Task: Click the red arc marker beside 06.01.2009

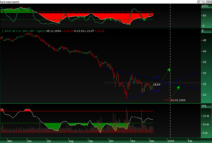Action: pos(167,100)
